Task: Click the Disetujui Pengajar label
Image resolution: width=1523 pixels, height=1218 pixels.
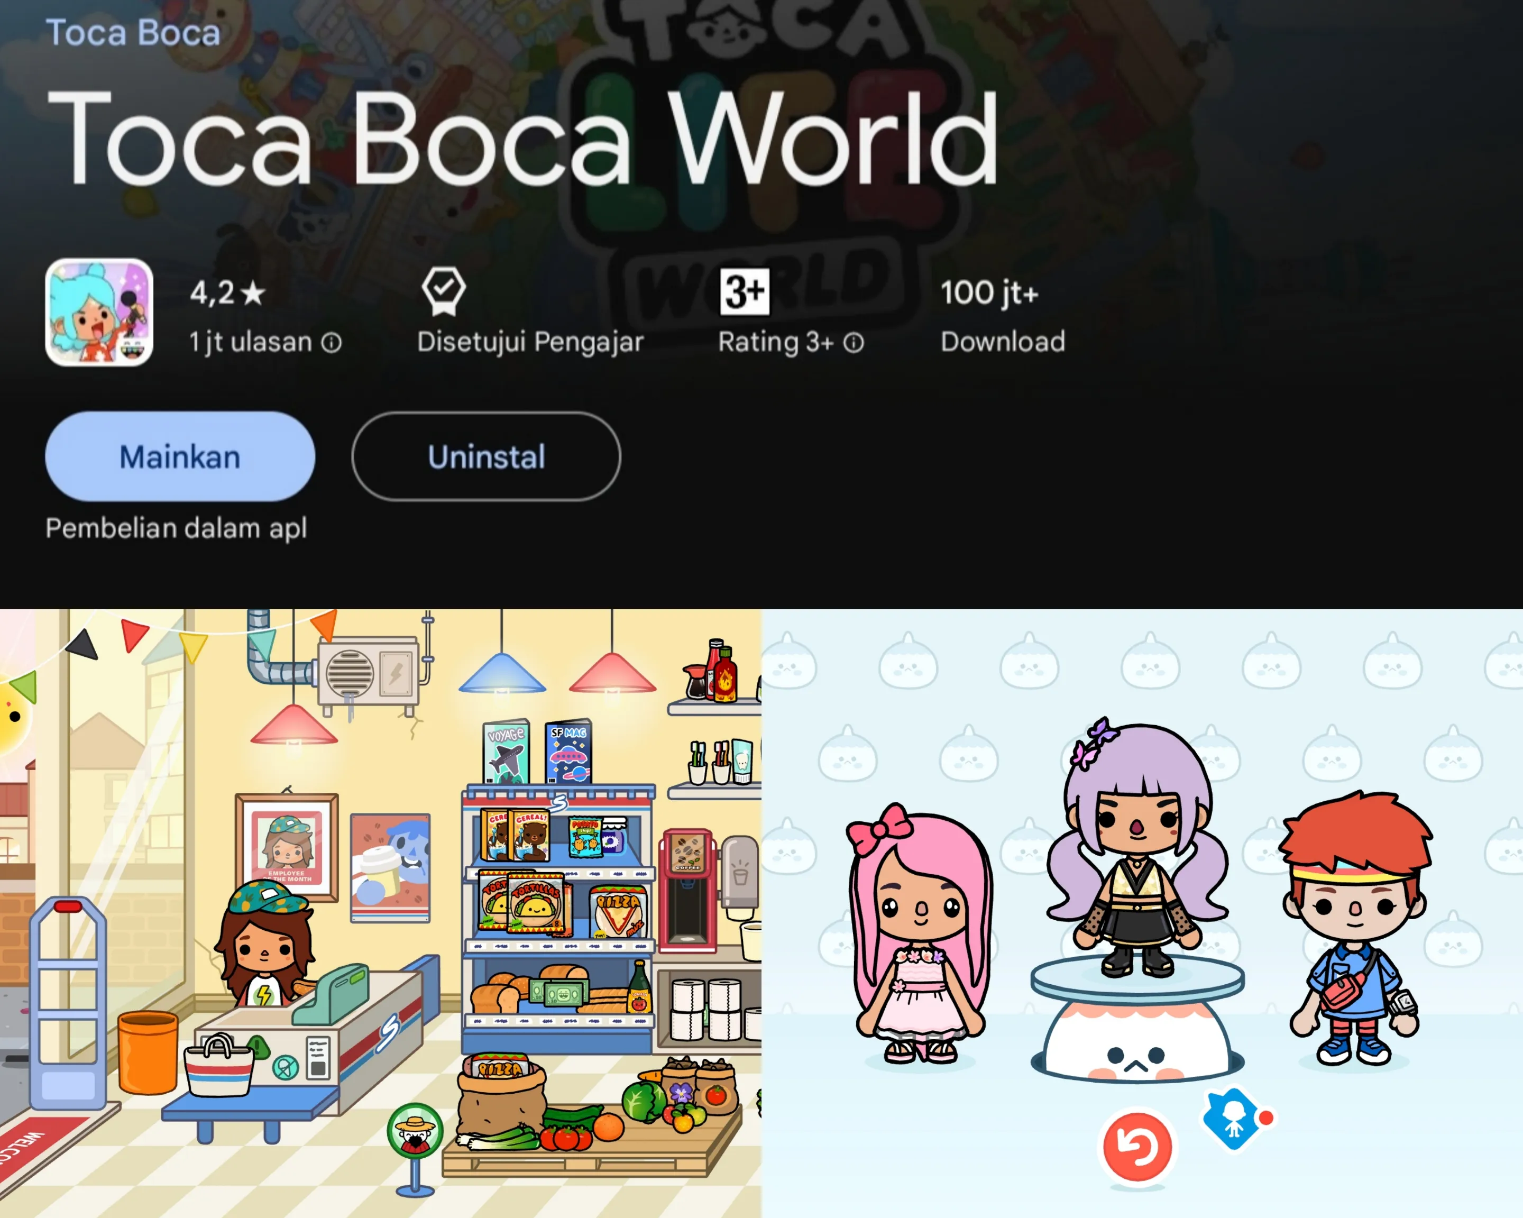Action: click(x=530, y=343)
